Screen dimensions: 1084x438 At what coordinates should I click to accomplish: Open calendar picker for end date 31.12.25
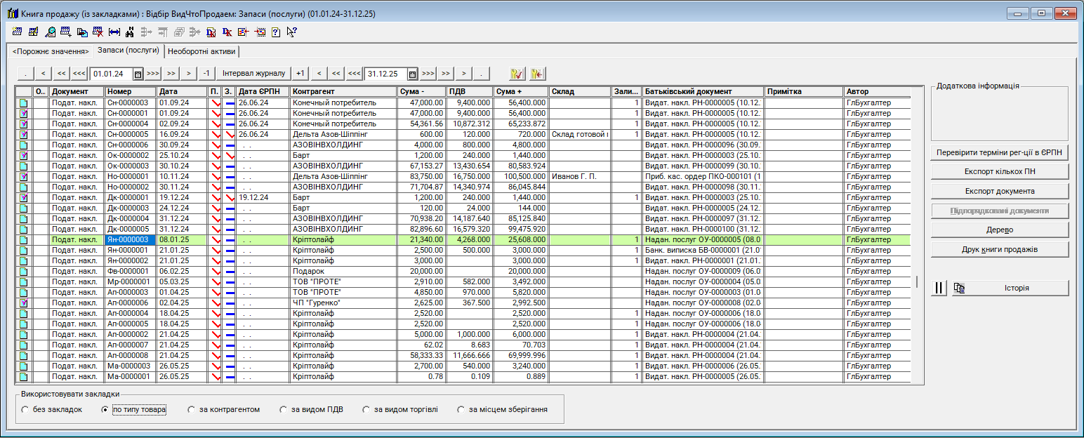[x=413, y=74]
